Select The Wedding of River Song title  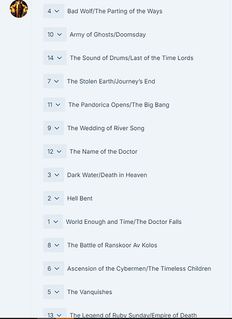106,128
